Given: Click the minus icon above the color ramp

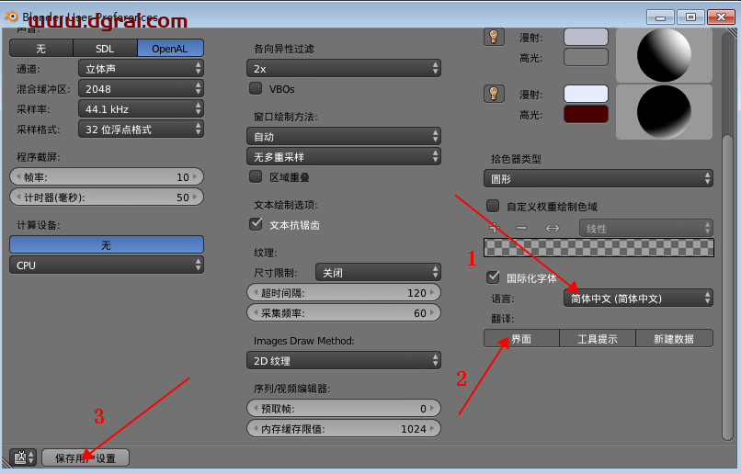Looking at the screenshot, I should point(521,228).
